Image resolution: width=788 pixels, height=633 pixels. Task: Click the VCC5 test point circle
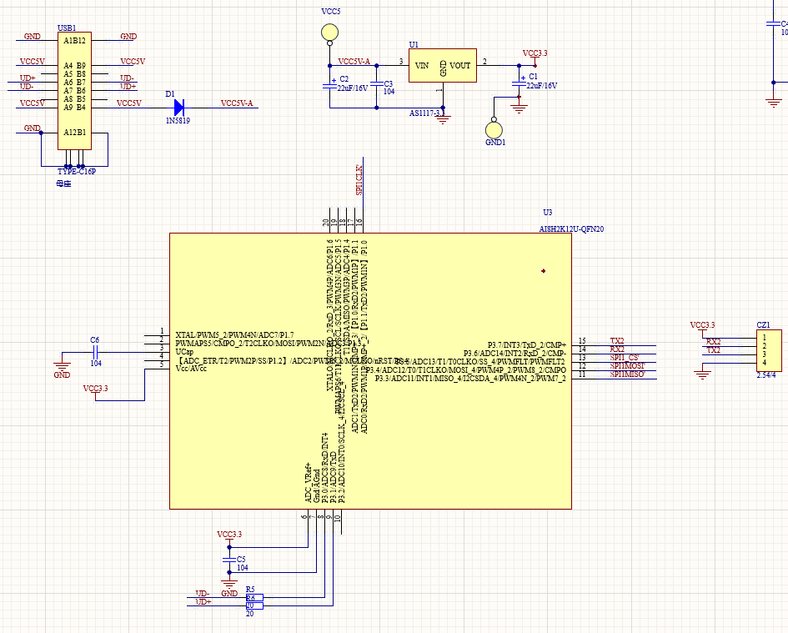click(329, 33)
